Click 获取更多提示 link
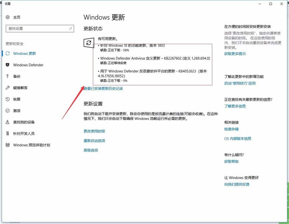The height and width of the screenshot is (224, 289). click(235, 54)
